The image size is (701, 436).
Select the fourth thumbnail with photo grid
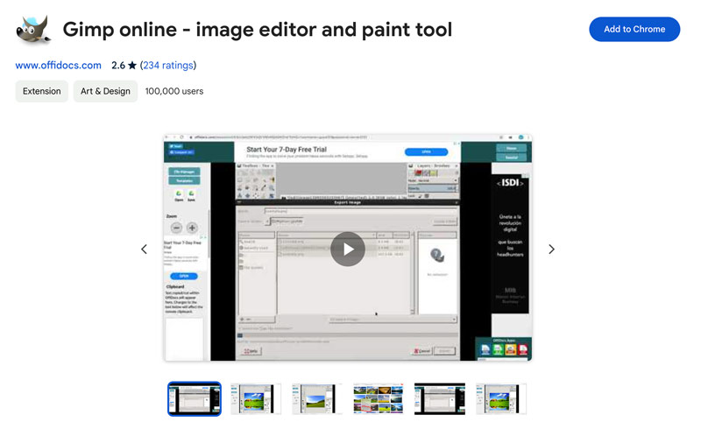(x=379, y=398)
